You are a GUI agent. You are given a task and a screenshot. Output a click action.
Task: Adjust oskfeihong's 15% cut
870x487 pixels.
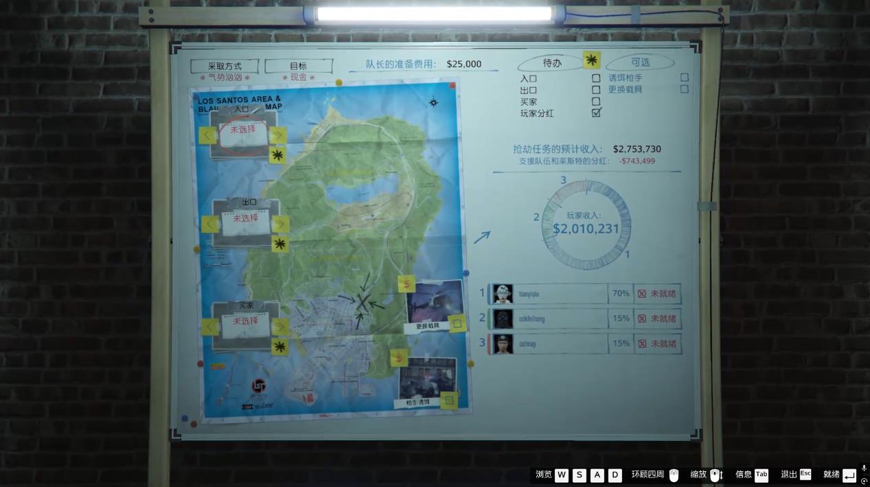pos(621,319)
